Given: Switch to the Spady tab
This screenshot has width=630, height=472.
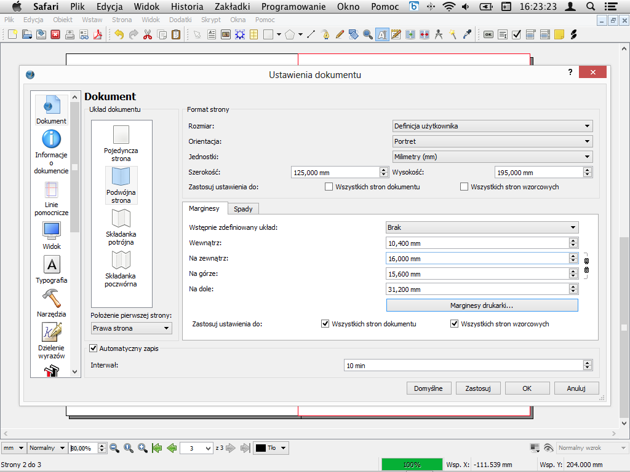Looking at the screenshot, I should coord(243,209).
